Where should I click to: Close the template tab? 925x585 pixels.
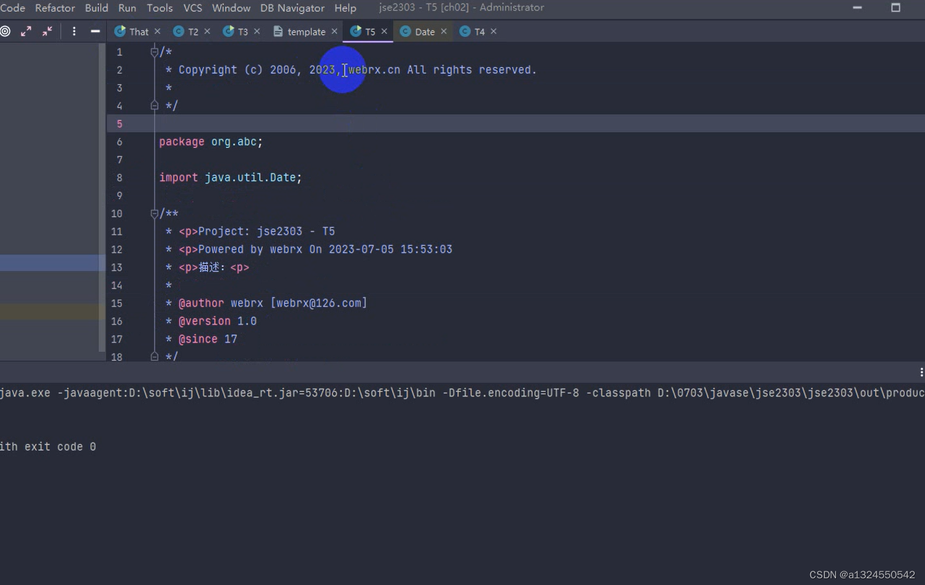(335, 31)
